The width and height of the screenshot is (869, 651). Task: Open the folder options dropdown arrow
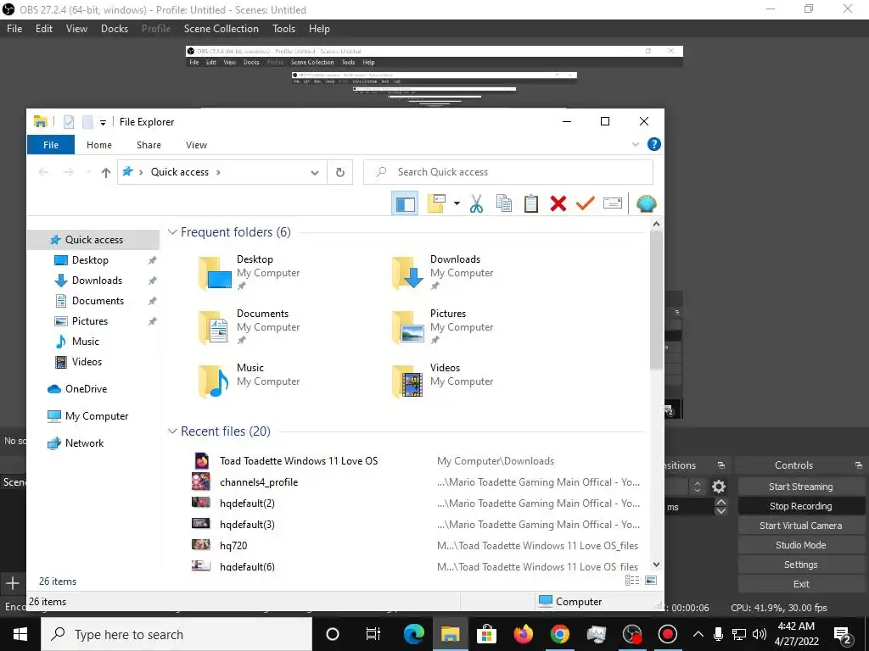pos(457,203)
